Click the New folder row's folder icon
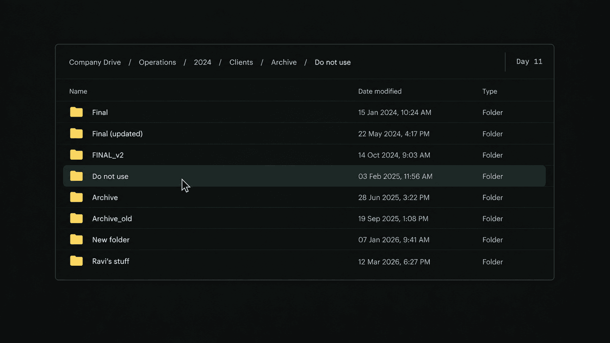This screenshot has width=610, height=343. (76, 239)
